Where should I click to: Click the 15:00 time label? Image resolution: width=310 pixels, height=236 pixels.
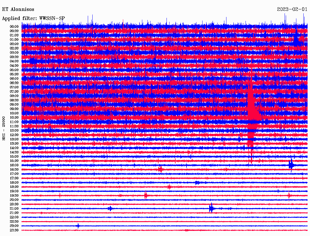pos(14,156)
